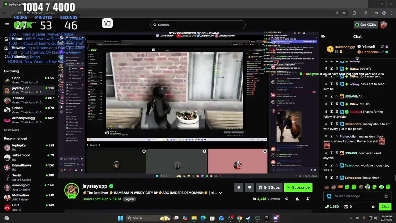Viewport: 396px width, 223px height.
Task: Click Chrome page zoom magnifier icon
Action: 337,13
